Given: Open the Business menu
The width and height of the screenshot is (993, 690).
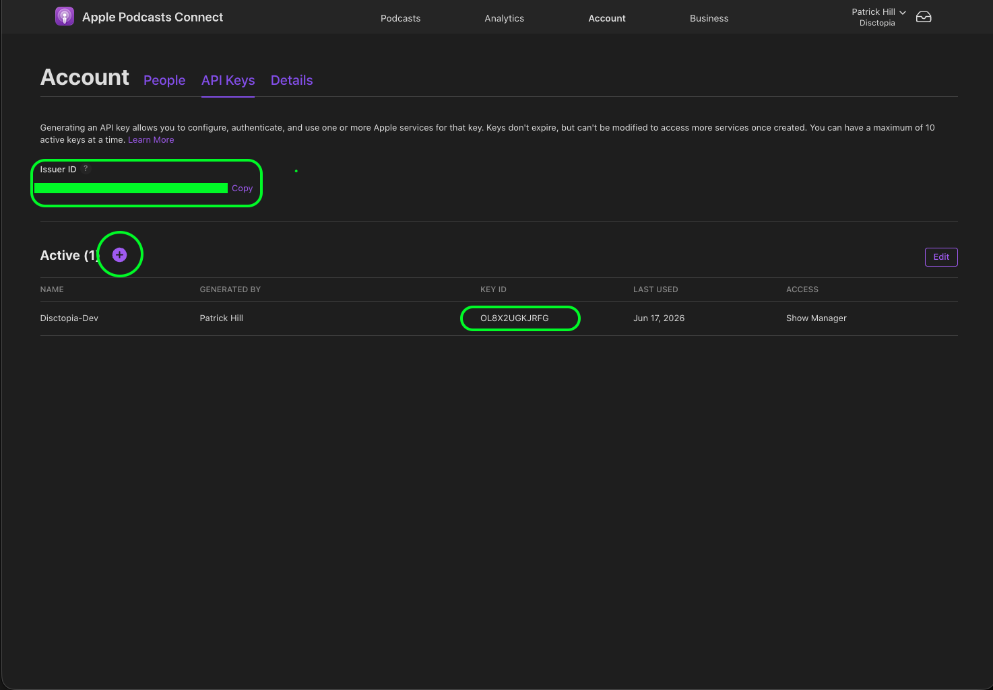Looking at the screenshot, I should point(709,18).
